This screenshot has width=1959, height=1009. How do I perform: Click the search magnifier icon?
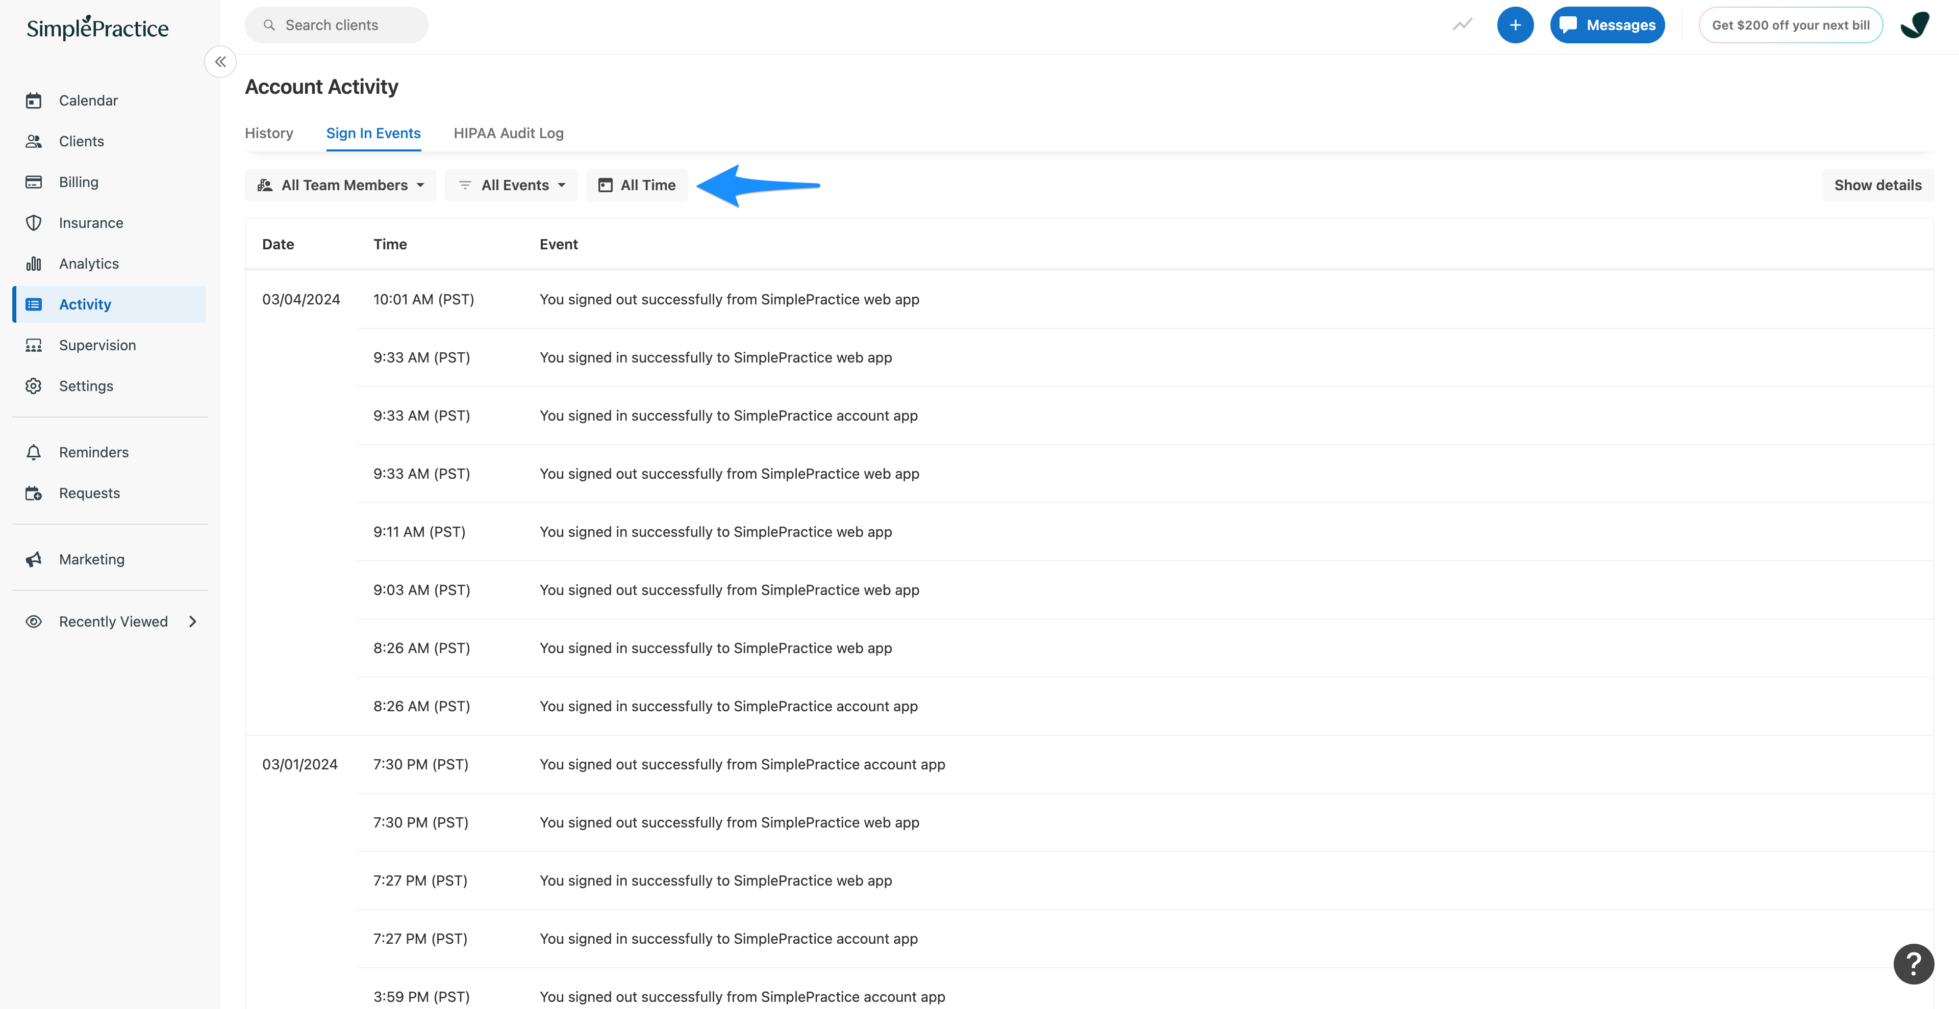coord(269,25)
